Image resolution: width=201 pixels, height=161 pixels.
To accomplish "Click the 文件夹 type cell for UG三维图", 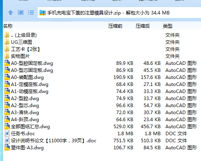I will pos(172,42).
